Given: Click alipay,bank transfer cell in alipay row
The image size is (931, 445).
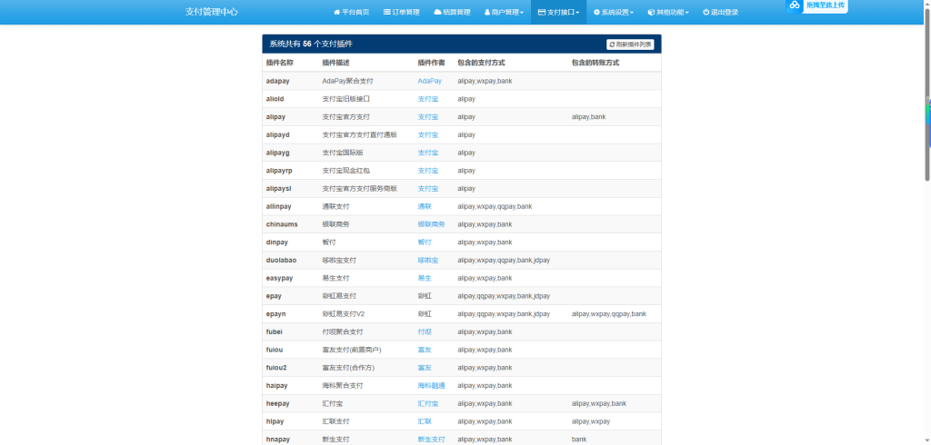Looking at the screenshot, I should click(588, 117).
